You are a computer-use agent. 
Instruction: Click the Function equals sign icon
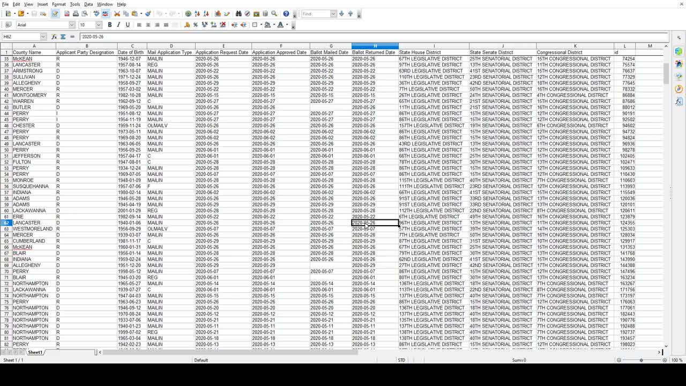tap(72, 36)
